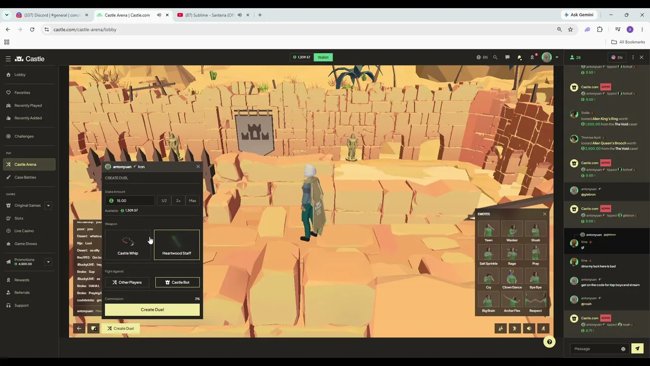Open the hamburger sidebar menu
This screenshot has height=366, width=650.
8,59
